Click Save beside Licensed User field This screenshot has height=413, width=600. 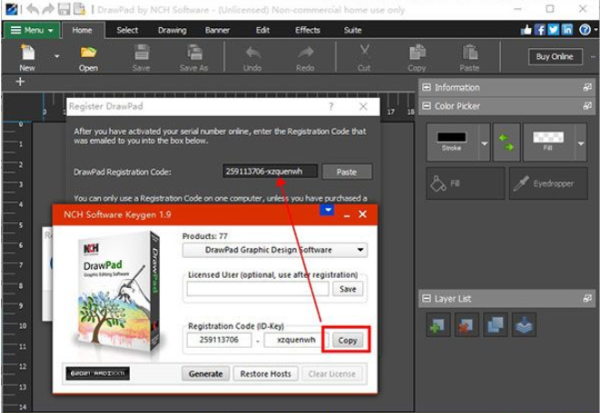pos(348,289)
